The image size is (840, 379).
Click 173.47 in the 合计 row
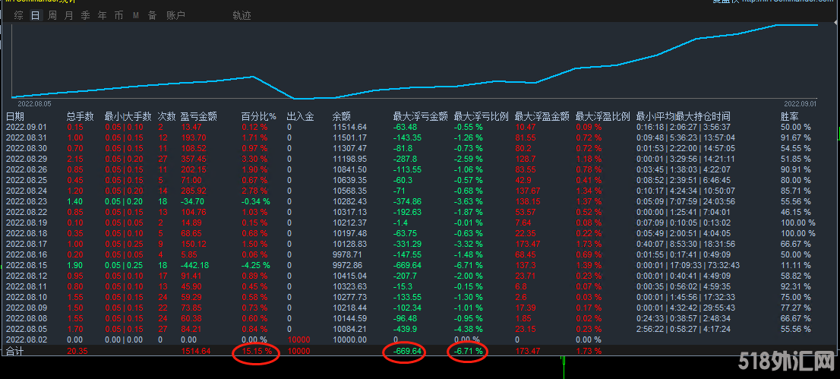pos(527,351)
